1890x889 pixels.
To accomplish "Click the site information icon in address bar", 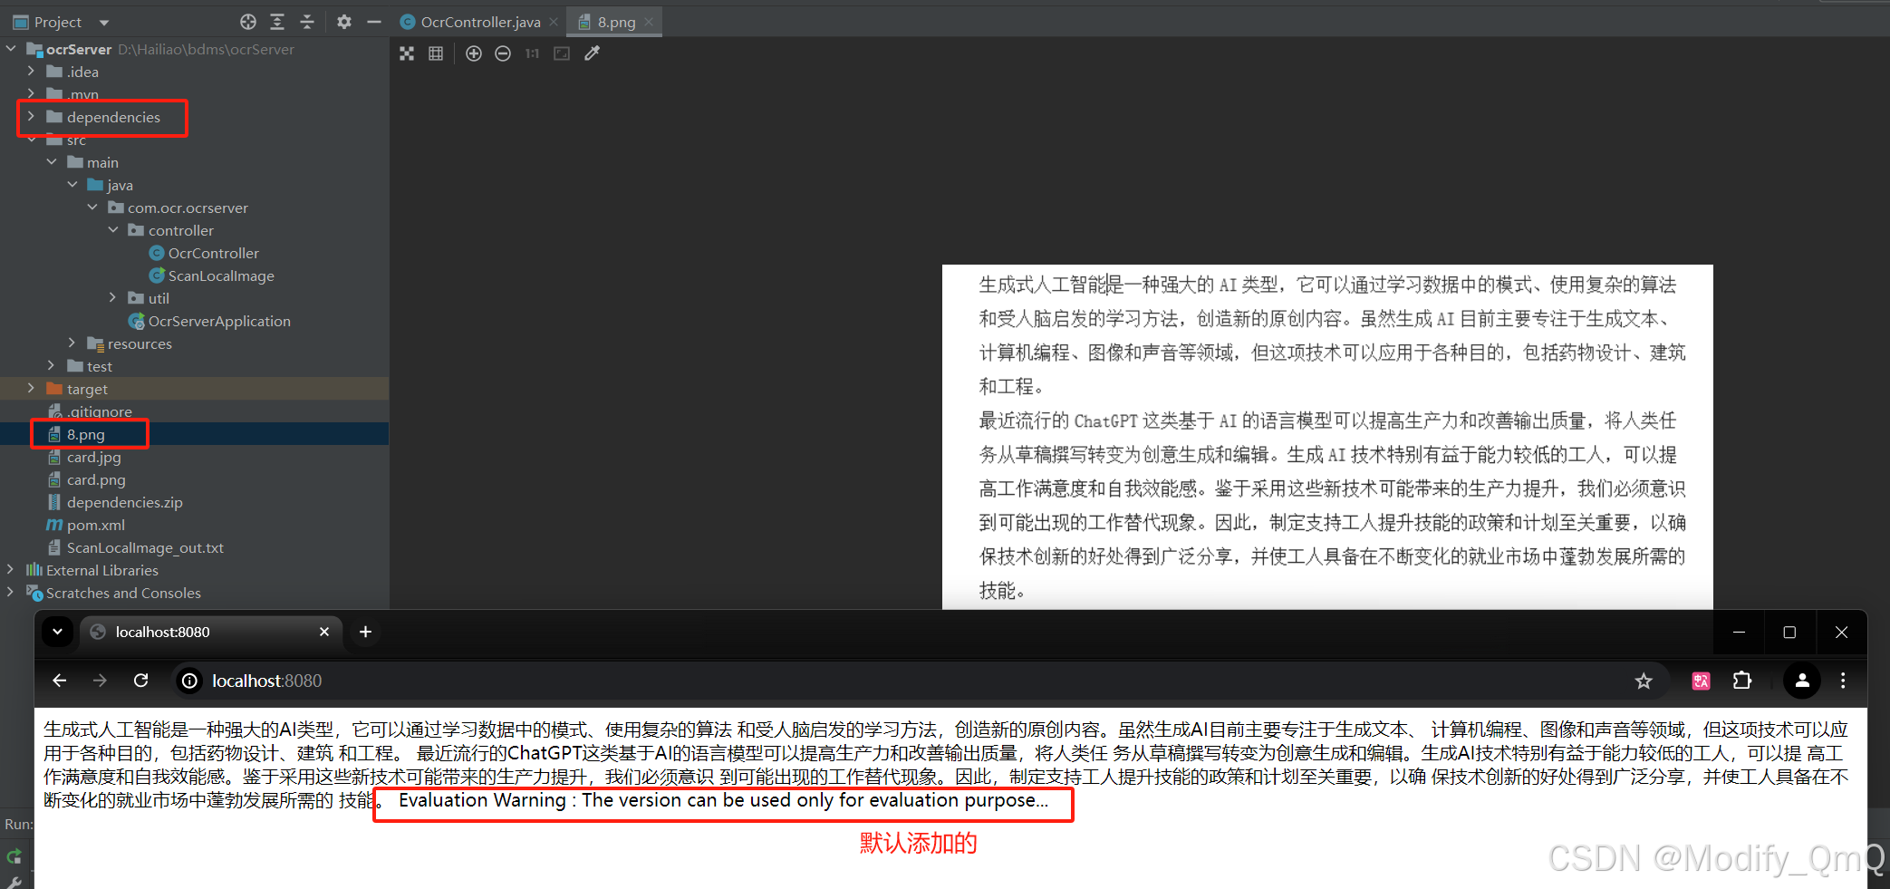I will pyautogui.click(x=189, y=681).
